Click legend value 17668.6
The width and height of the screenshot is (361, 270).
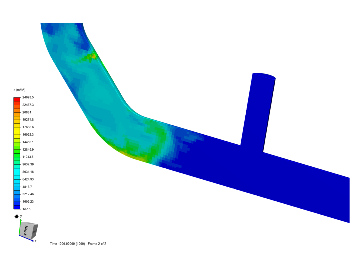coord(28,127)
